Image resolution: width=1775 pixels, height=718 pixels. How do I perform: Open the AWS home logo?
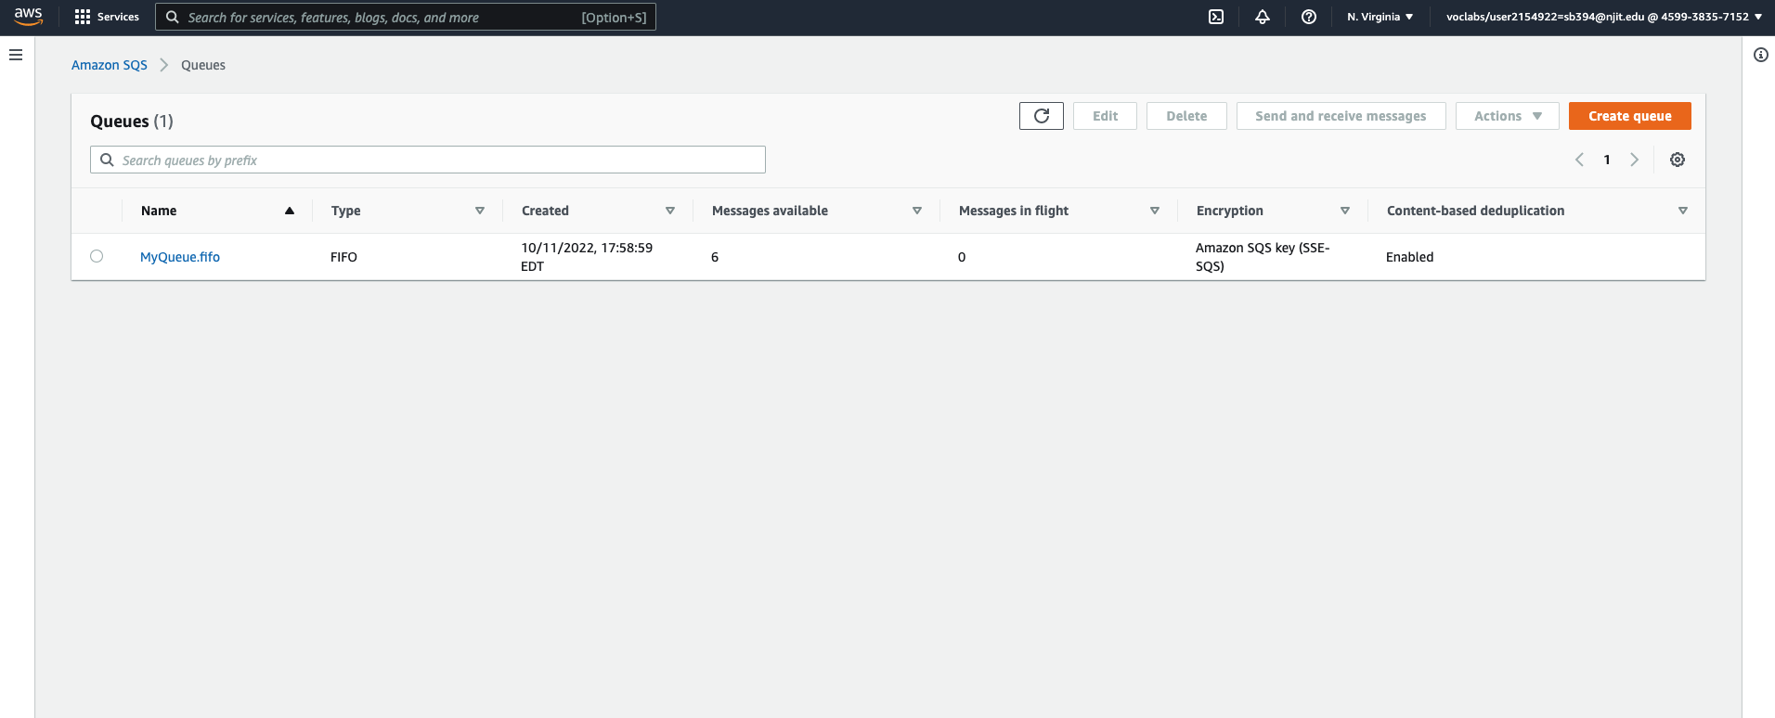[x=28, y=17]
